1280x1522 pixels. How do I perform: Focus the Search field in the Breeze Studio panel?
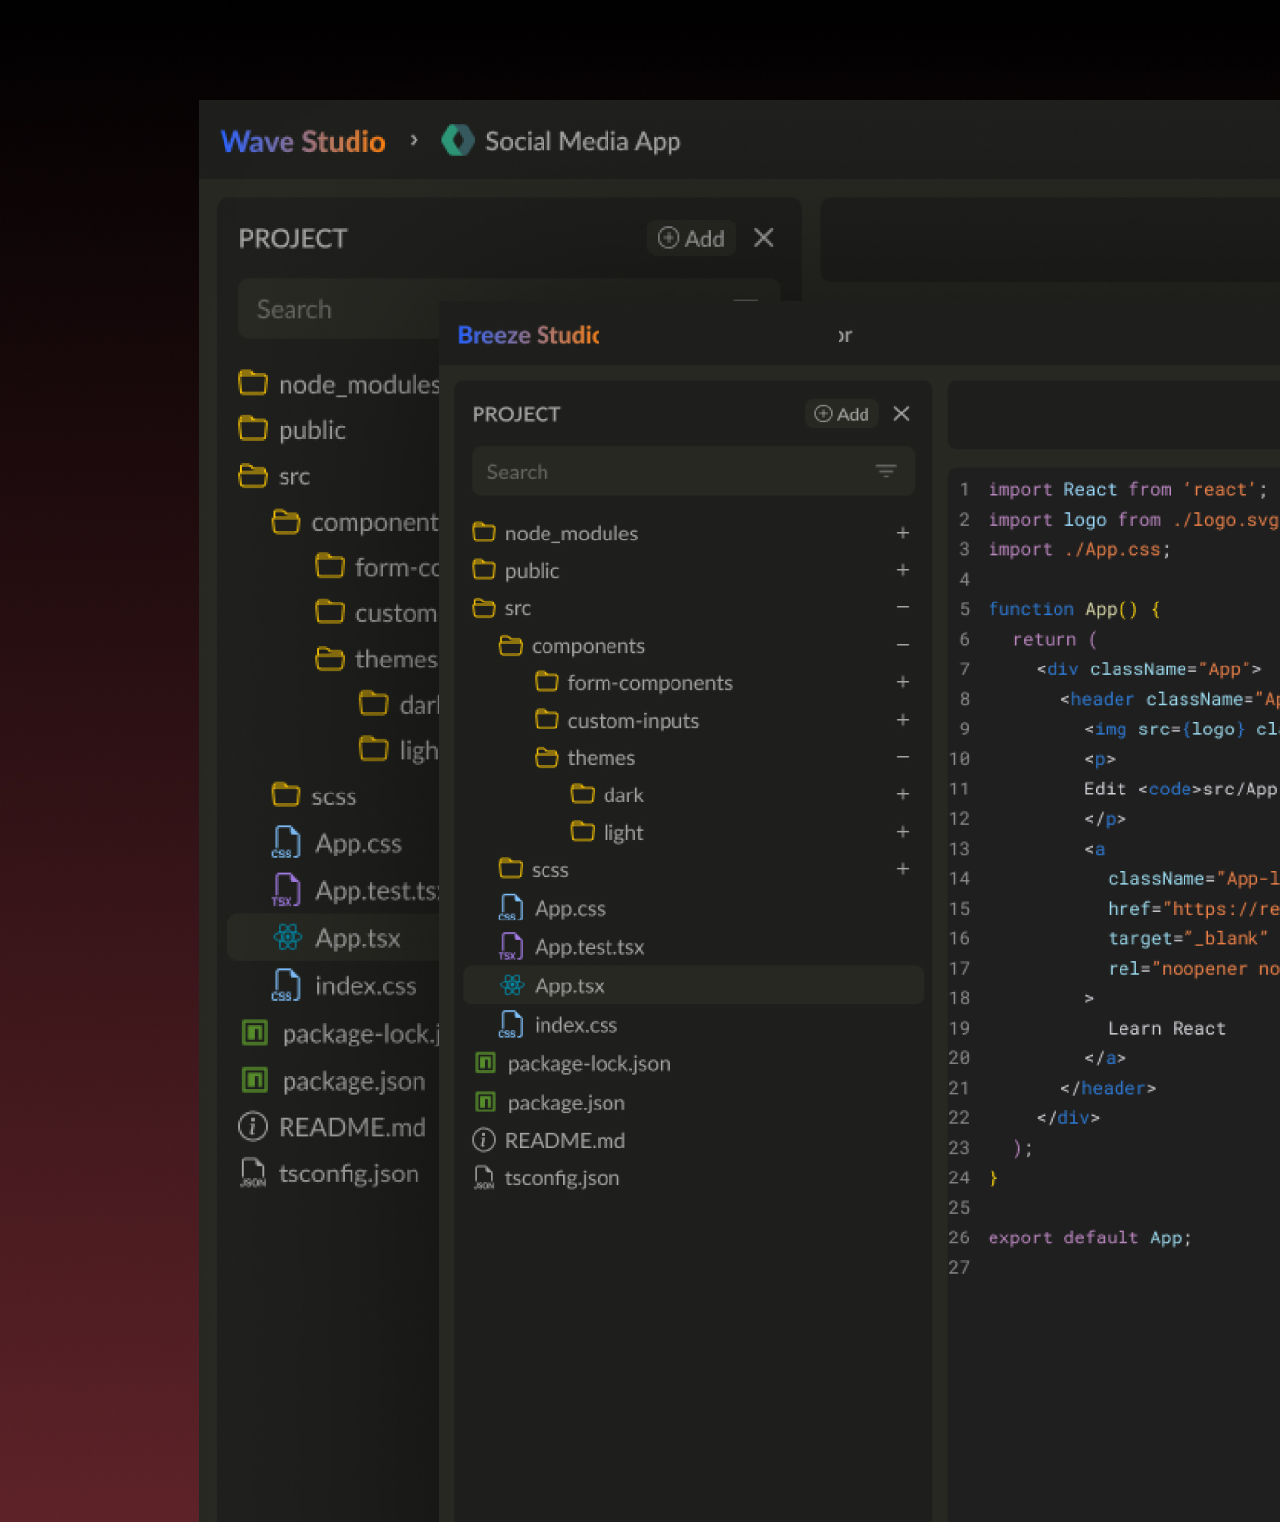pyautogui.click(x=693, y=472)
